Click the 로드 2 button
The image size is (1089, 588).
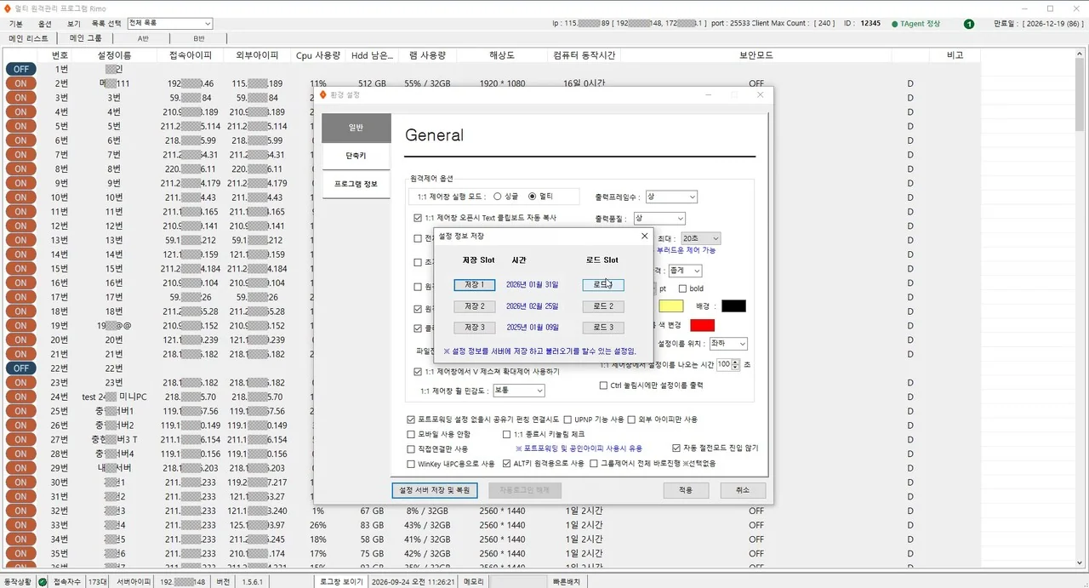pyautogui.click(x=603, y=306)
